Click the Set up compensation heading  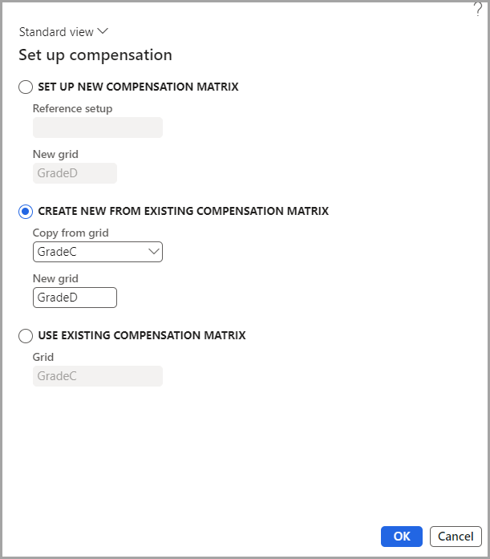point(95,55)
